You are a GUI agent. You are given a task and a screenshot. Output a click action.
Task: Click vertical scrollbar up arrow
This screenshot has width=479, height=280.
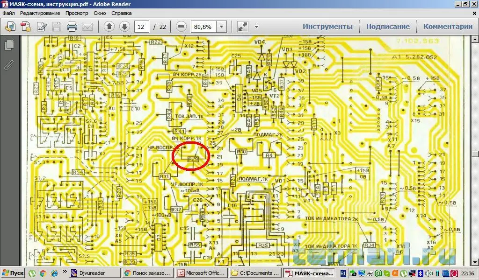pyautogui.click(x=475, y=39)
